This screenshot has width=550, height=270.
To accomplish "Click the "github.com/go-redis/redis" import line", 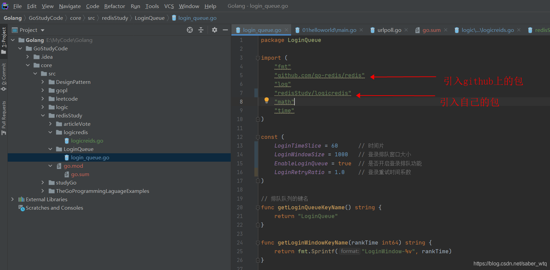I will (319, 75).
